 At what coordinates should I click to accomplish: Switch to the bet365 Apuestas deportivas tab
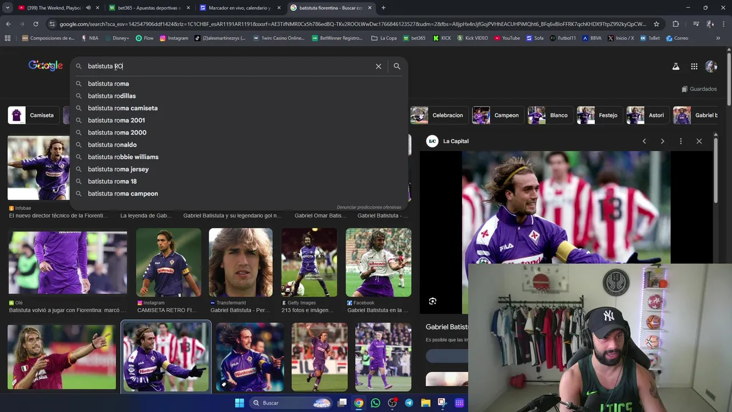[149, 8]
